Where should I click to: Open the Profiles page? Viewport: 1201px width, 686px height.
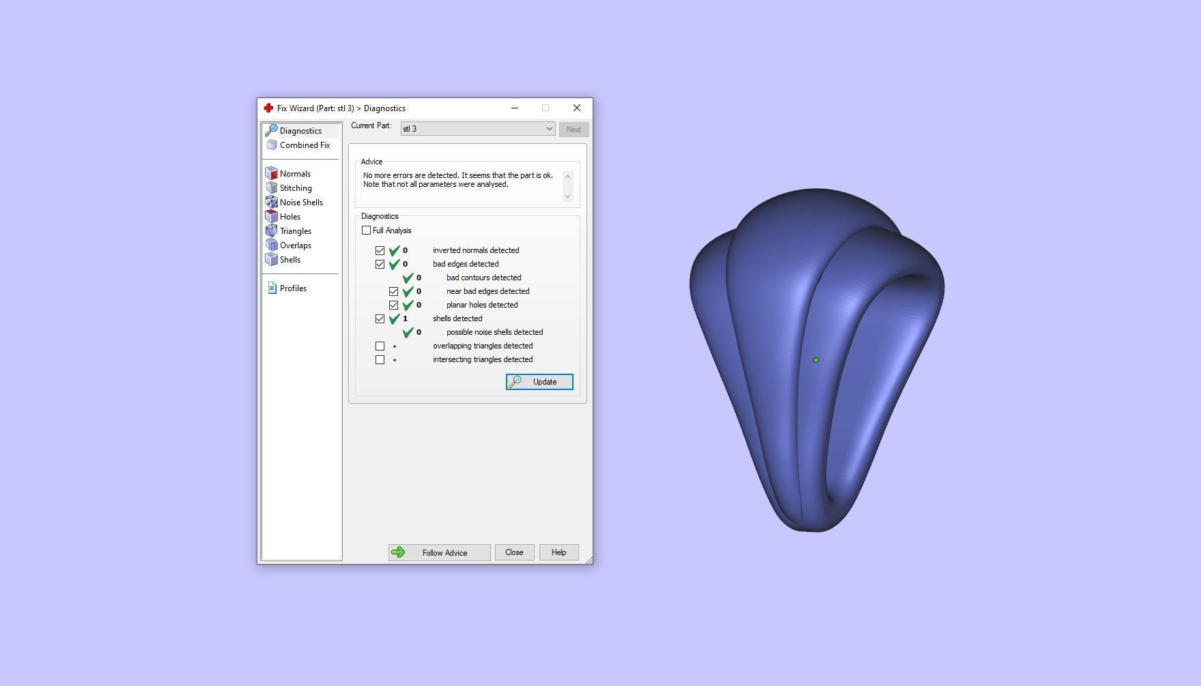tap(293, 288)
